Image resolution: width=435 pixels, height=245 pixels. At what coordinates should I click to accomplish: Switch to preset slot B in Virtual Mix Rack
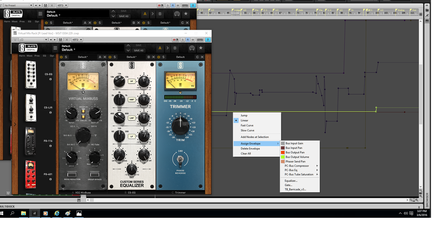pyautogui.click(x=175, y=48)
